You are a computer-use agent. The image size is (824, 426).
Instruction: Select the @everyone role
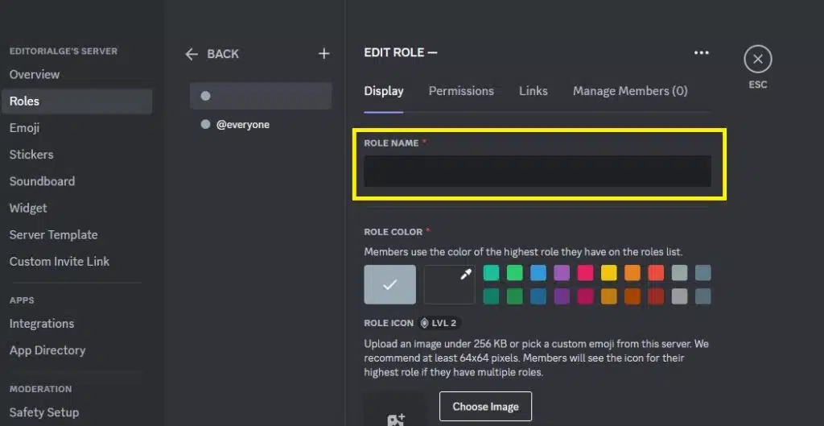click(x=242, y=125)
